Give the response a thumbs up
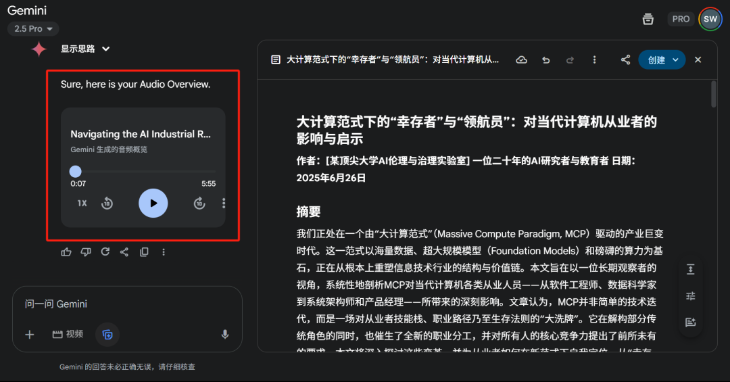The height and width of the screenshot is (382, 730). pyautogui.click(x=66, y=252)
